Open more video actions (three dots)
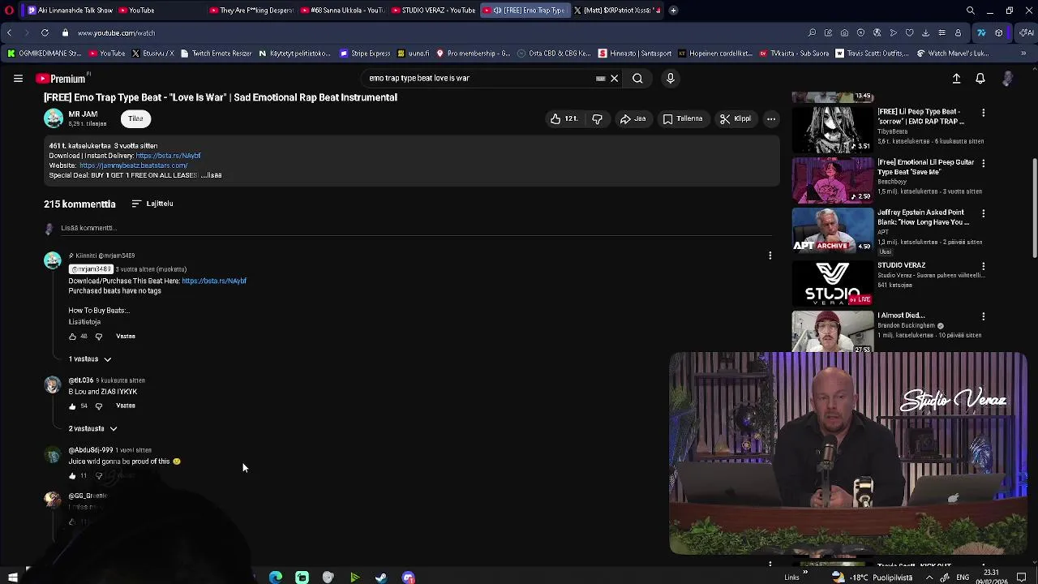 click(x=771, y=118)
